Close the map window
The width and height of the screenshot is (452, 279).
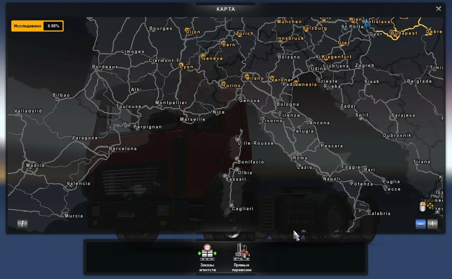point(439,9)
